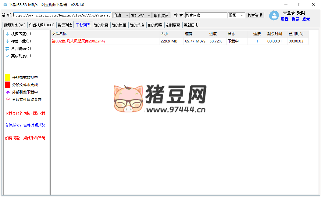Switch to the 更新日志 tab
This screenshot has height=197, width=321.
pos(191,25)
